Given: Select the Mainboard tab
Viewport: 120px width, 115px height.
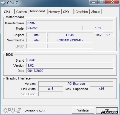Looking at the screenshot, I should coord(38,11).
